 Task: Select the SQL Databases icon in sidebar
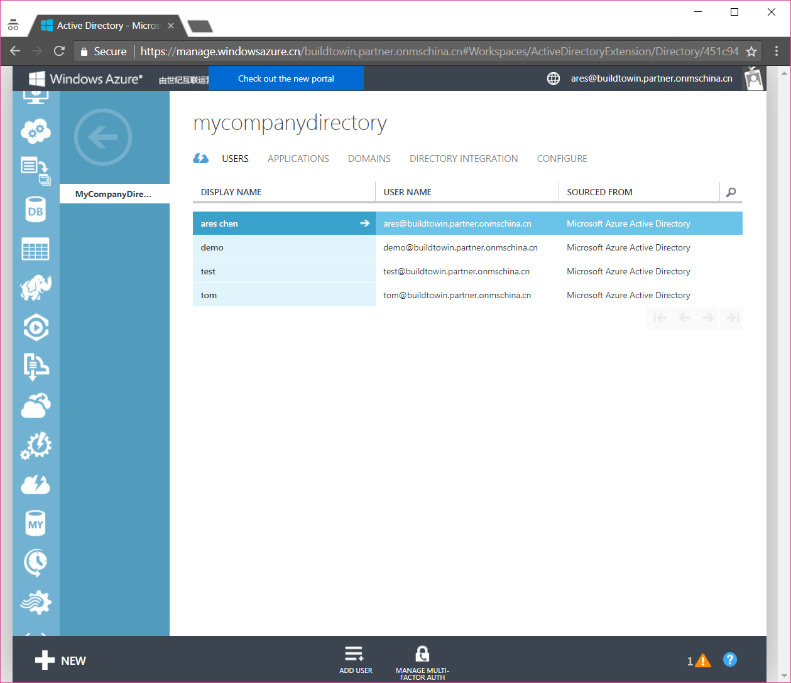tap(36, 210)
